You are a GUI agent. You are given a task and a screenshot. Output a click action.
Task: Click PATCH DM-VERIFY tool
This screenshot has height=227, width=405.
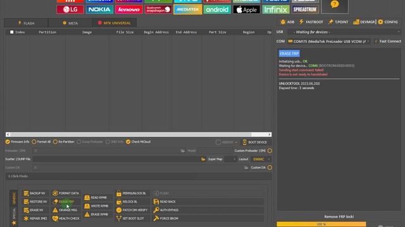click(132, 210)
